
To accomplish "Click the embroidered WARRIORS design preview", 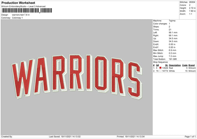I will click(77, 77).
